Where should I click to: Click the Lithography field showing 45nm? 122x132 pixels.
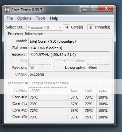coord(98,68)
